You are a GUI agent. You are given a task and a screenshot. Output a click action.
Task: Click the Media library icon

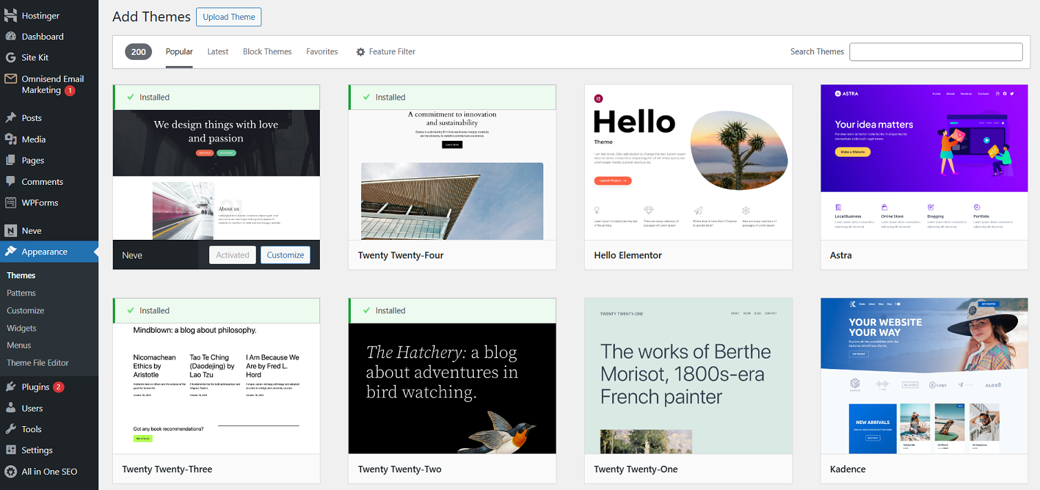pyautogui.click(x=10, y=140)
